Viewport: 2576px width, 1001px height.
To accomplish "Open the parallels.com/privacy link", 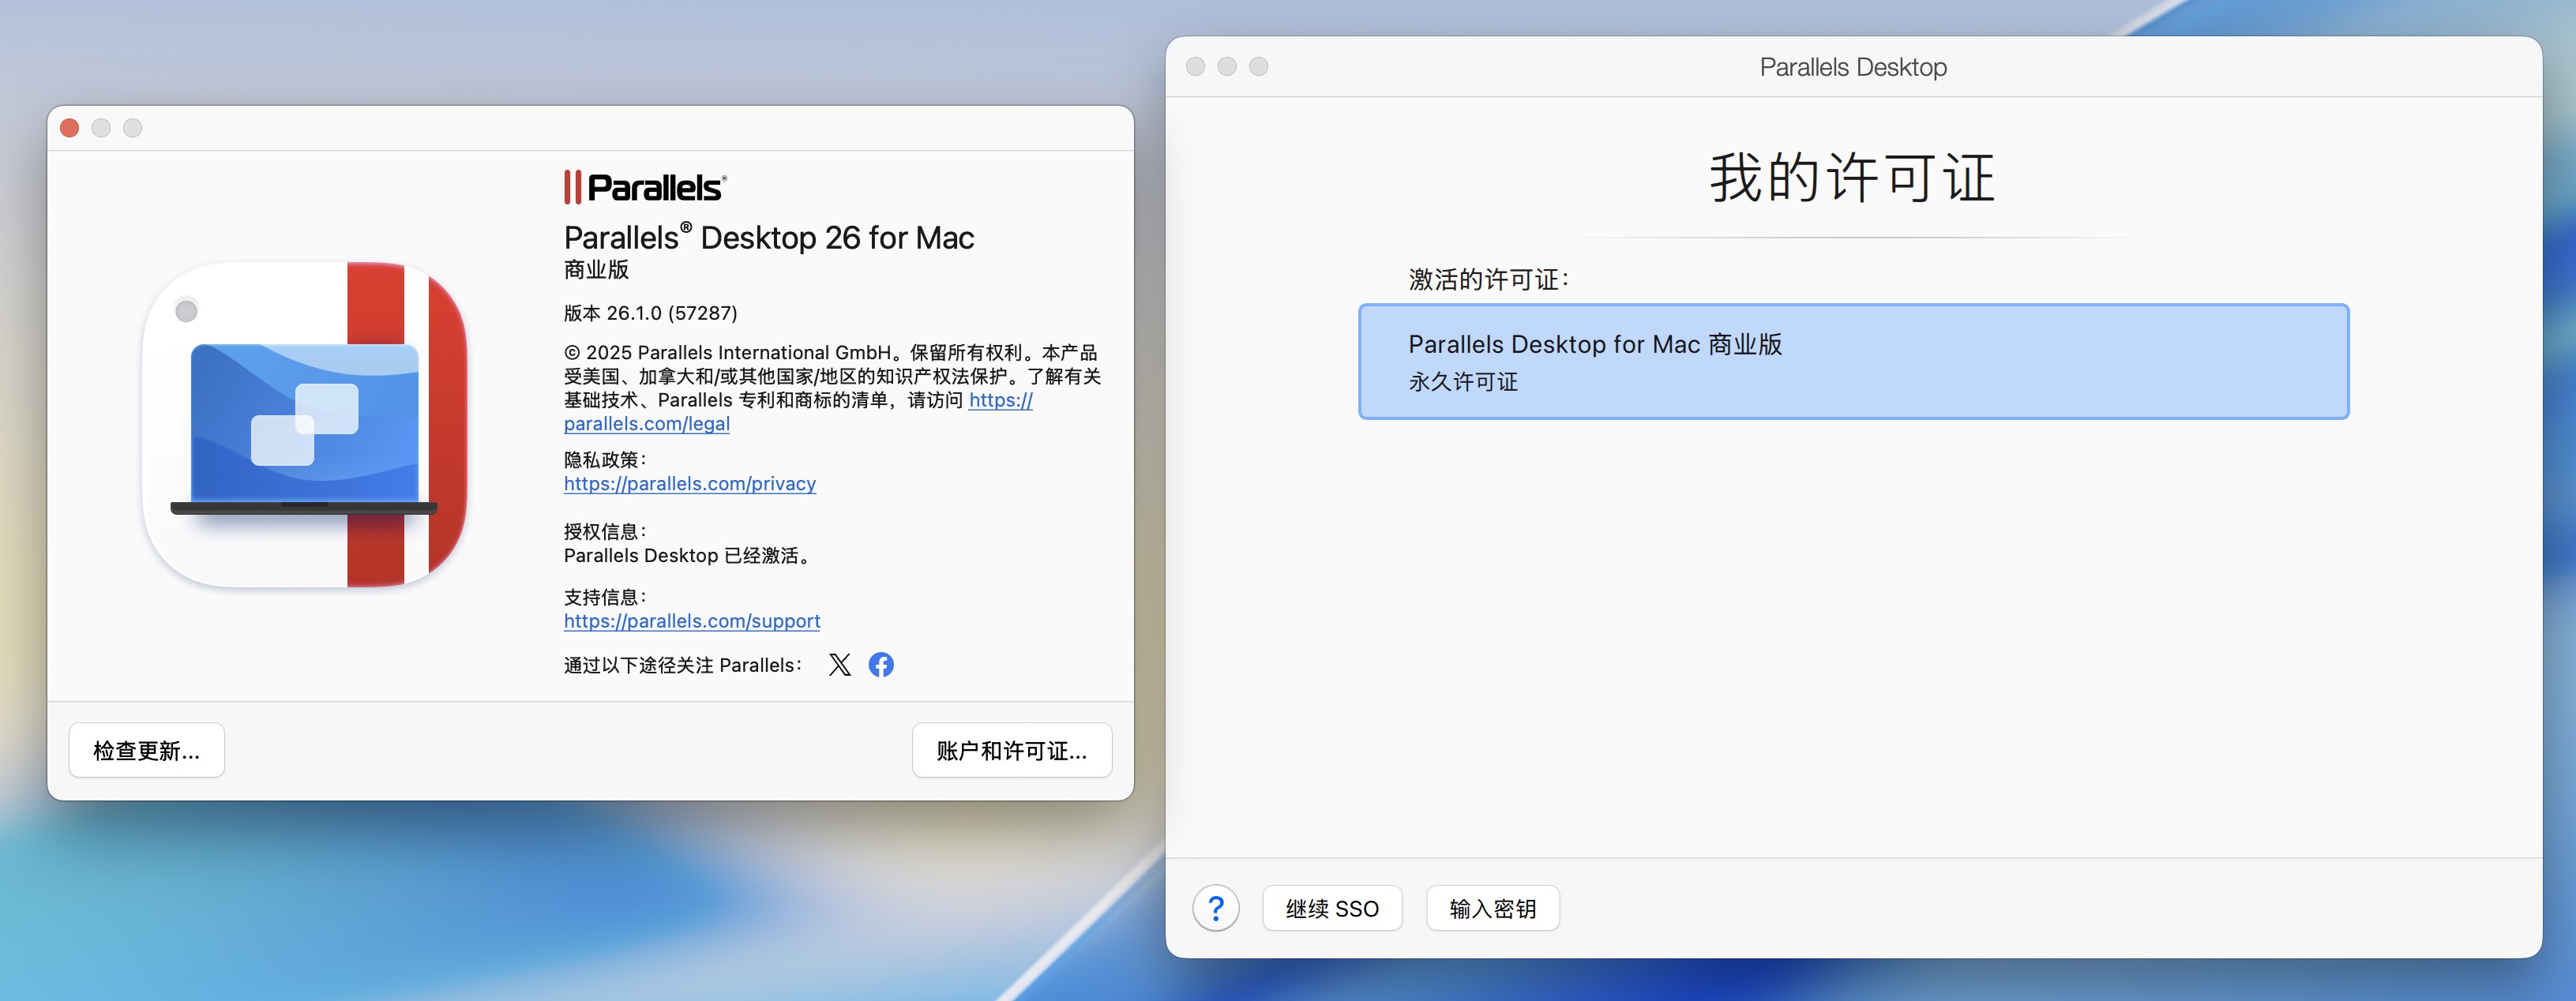I will (x=689, y=484).
